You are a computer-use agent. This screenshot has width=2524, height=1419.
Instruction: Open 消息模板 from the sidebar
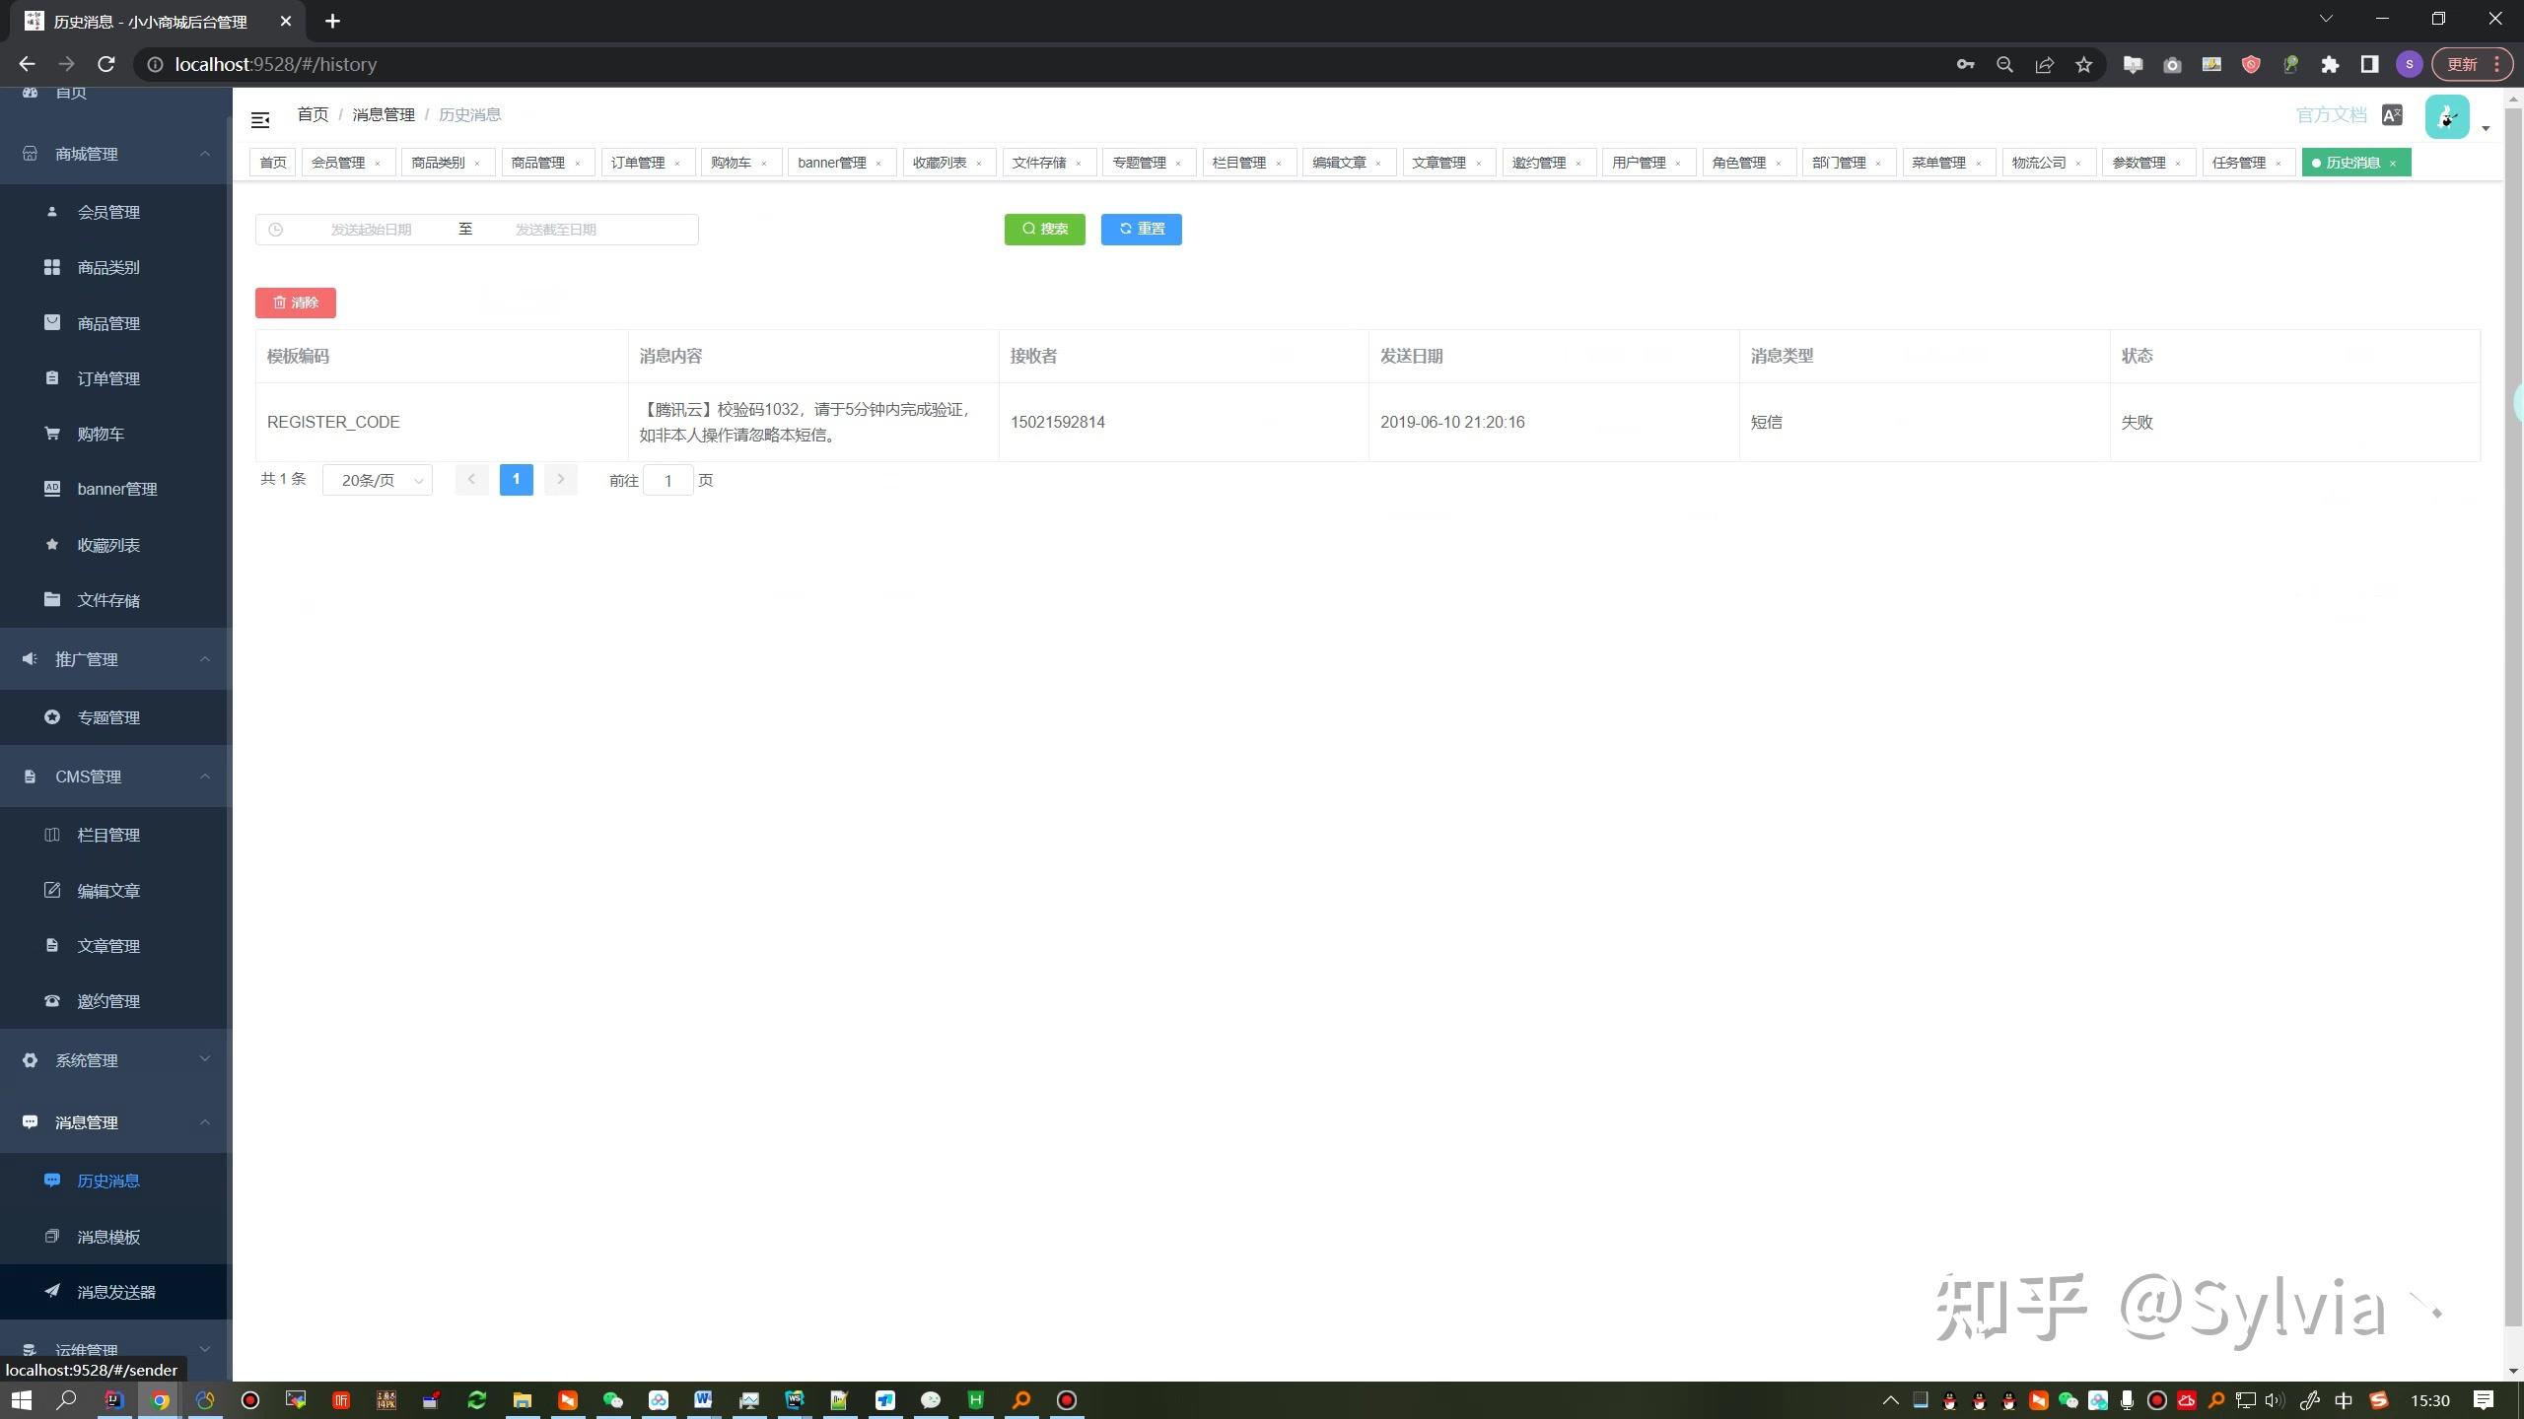pyautogui.click(x=108, y=1237)
